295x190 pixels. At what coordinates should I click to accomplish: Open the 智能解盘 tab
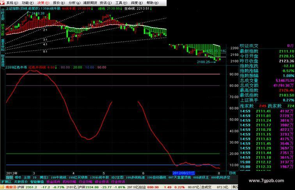pyautogui.click(x=37, y=182)
